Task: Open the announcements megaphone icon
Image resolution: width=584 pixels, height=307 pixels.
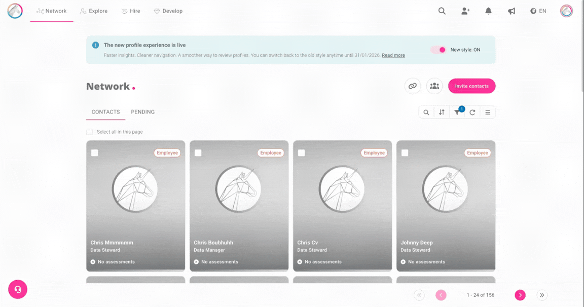Action: click(512, 11)
